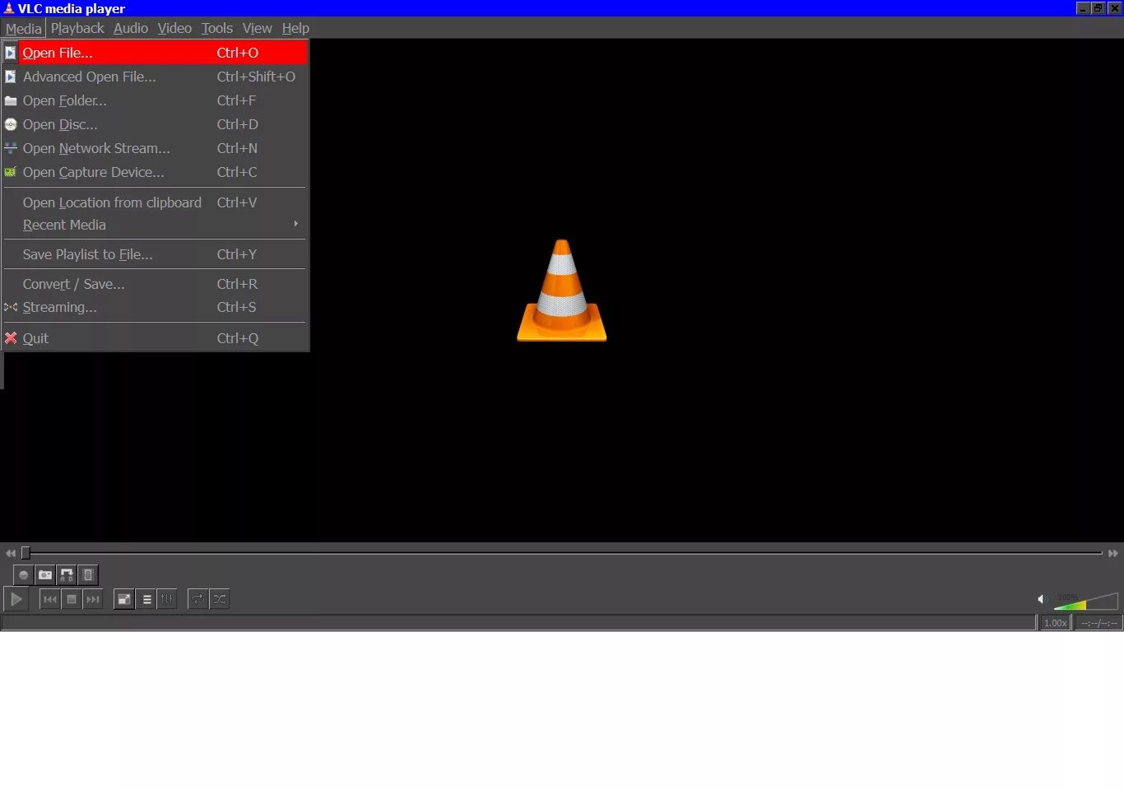Open the Tools menu
1124x790 pixels.
coord(217,28)
